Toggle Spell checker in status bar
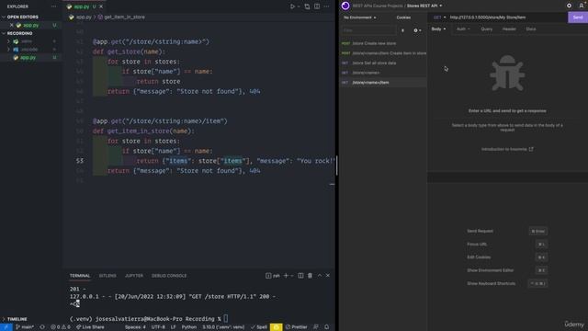The height and width of the screenshot is (331, 588). (259, 327)
